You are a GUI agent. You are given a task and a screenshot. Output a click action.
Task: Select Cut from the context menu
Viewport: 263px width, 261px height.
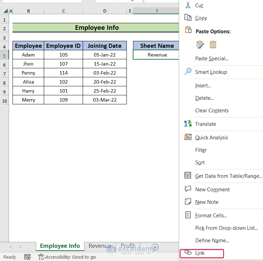(x=199, y=6)
